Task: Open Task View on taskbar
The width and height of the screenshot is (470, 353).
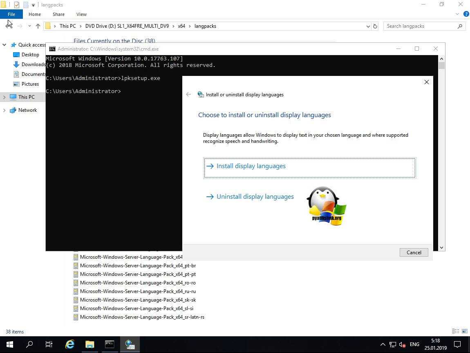Action: [49, 344]
